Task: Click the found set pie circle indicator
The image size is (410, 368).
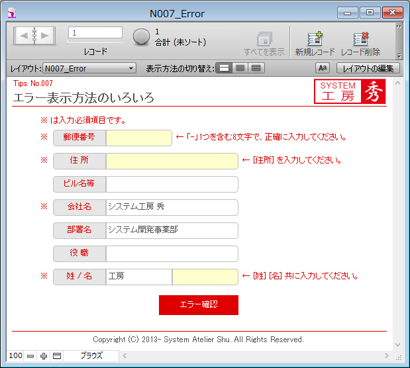Action: coord(141,37)
